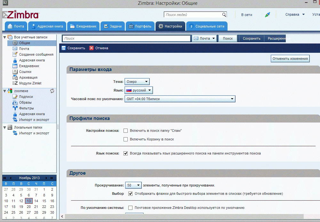Click the refresh icon next to zoomexe
320x222 pixels.
coord(52,91)
